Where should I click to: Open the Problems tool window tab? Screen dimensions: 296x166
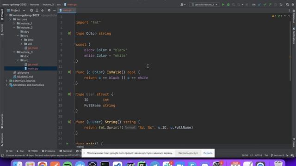click(48, 151)
